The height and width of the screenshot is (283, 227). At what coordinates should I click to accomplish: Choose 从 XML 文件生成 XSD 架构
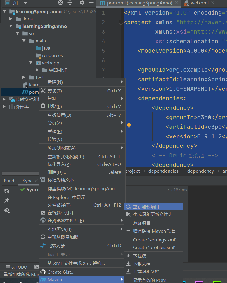coord(82,263)
